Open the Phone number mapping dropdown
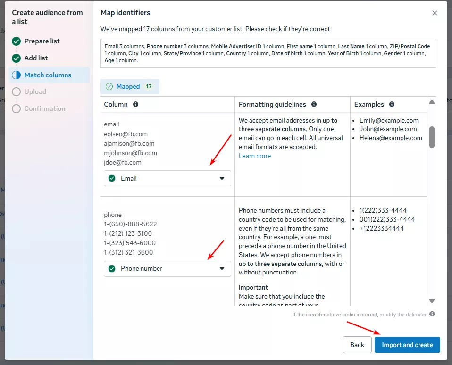This screenshot has width=452, height=365. [167, 268]
